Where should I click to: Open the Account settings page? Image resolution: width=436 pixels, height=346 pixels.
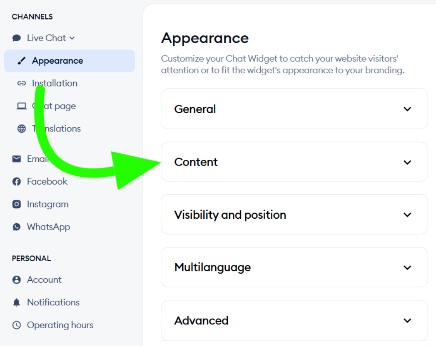coord(44,280)
